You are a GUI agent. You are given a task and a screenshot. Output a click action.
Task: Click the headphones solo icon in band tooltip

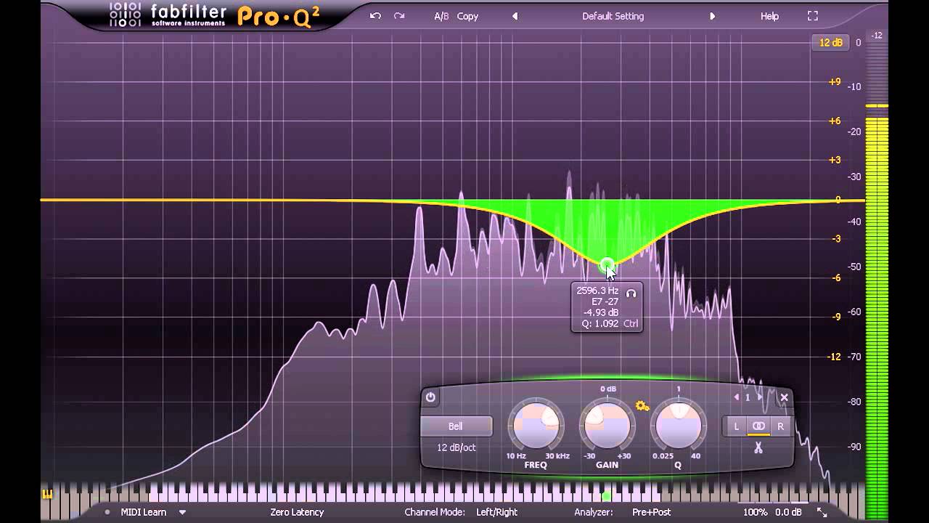(631, 293)
